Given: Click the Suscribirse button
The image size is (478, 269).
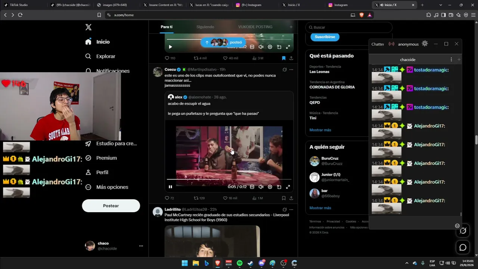Looking at the screenshot, I should [325, 37].
